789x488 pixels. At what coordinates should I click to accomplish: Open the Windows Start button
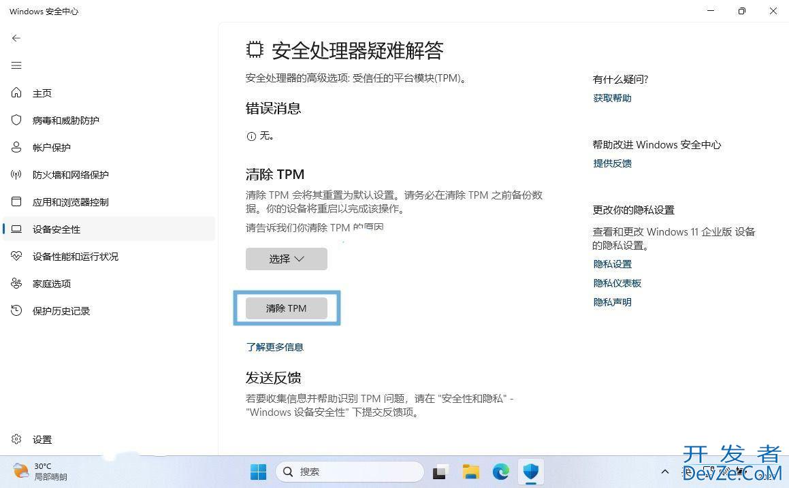pyautogui.click(x=258, y=472)
